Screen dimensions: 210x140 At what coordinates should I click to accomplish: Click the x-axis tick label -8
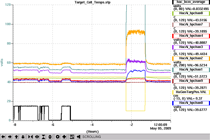coord(14,125)
